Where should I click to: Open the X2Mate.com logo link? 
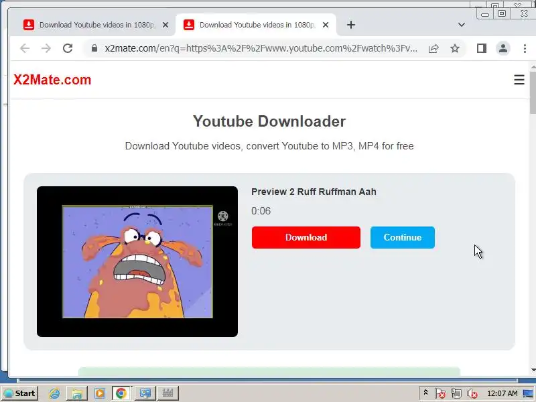pyautogui.click(x=52, y=80)
